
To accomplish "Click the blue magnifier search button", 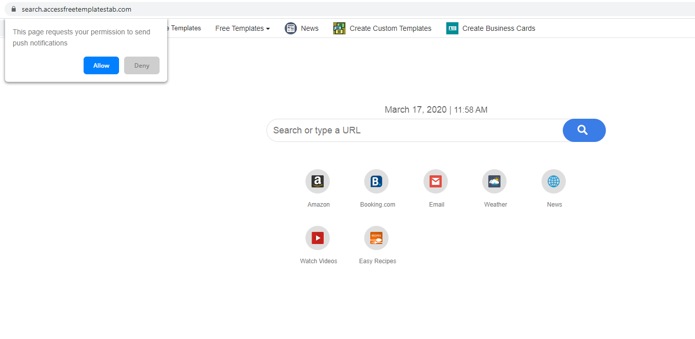I will 584,130.
